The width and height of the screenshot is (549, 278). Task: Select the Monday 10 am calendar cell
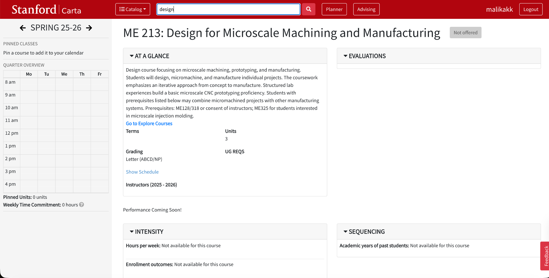click(29, 110)
